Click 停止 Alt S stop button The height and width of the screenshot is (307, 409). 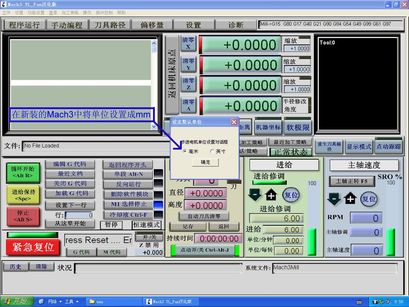[x=23, y=216]
